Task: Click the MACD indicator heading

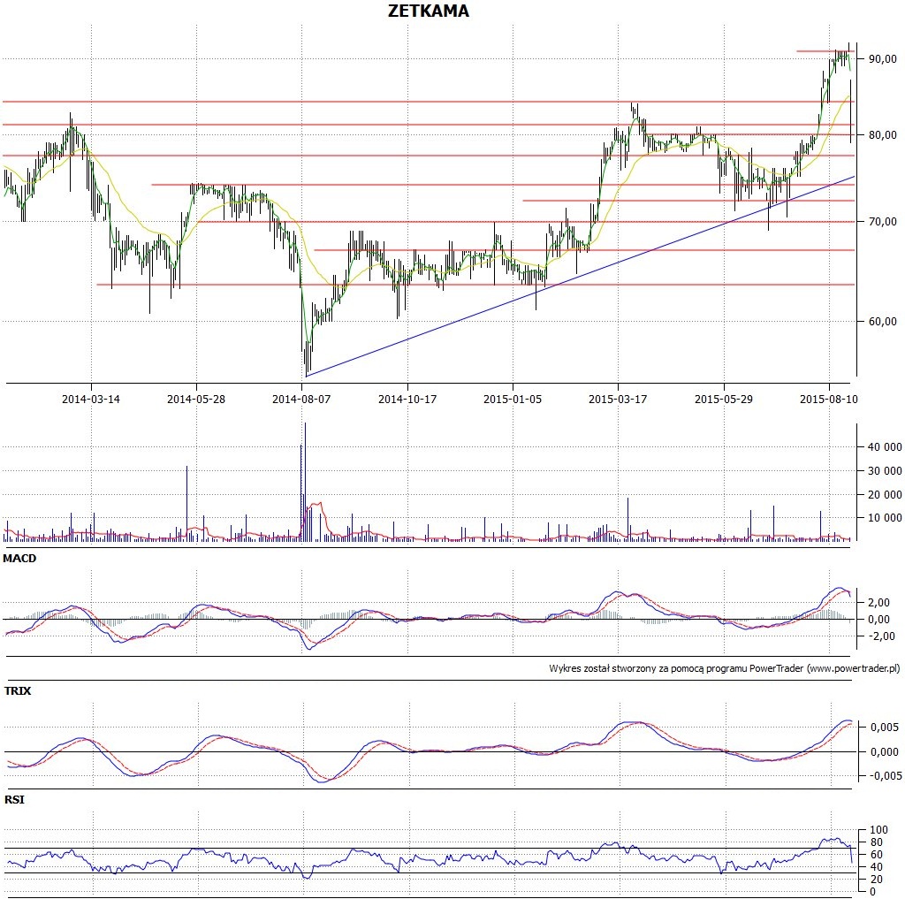Action: 19,559
